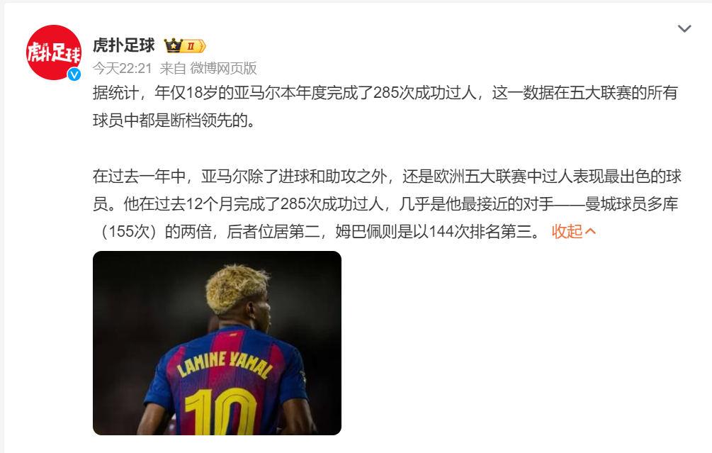Click the crown membership icon
The width and height of the screenshot is (712, 453).
(x=173, y=45)
